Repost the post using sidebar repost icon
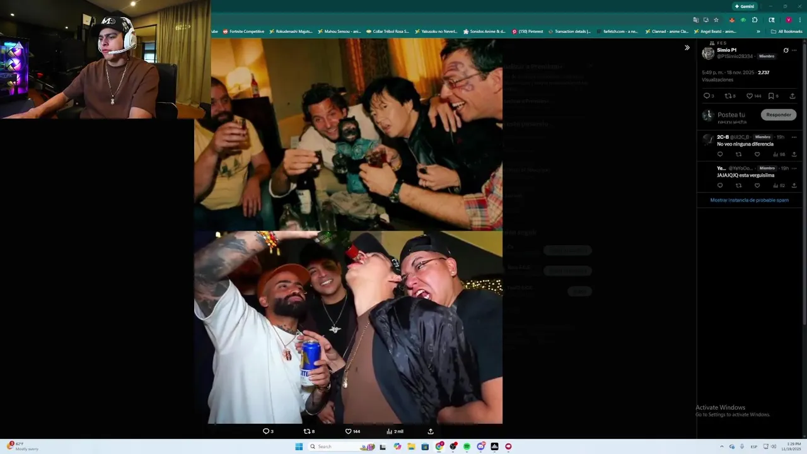 (728, 96)
